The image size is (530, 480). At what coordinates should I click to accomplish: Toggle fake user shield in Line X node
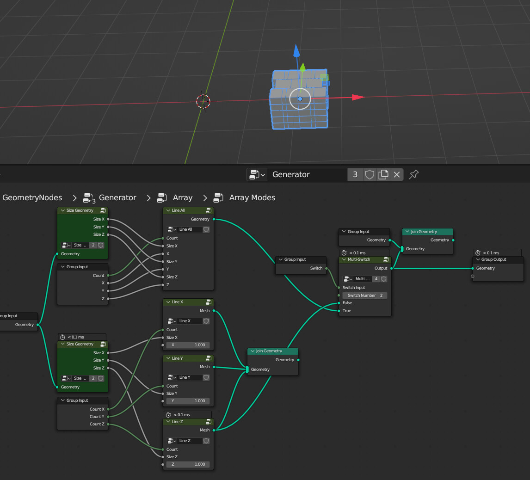(x=206, y=321)
